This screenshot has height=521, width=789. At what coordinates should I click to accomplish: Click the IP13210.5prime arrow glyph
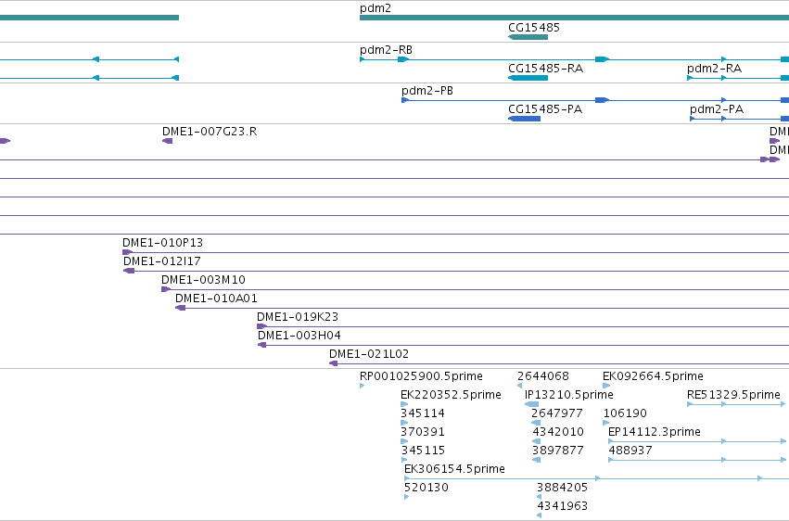click(x=531, y=404)
